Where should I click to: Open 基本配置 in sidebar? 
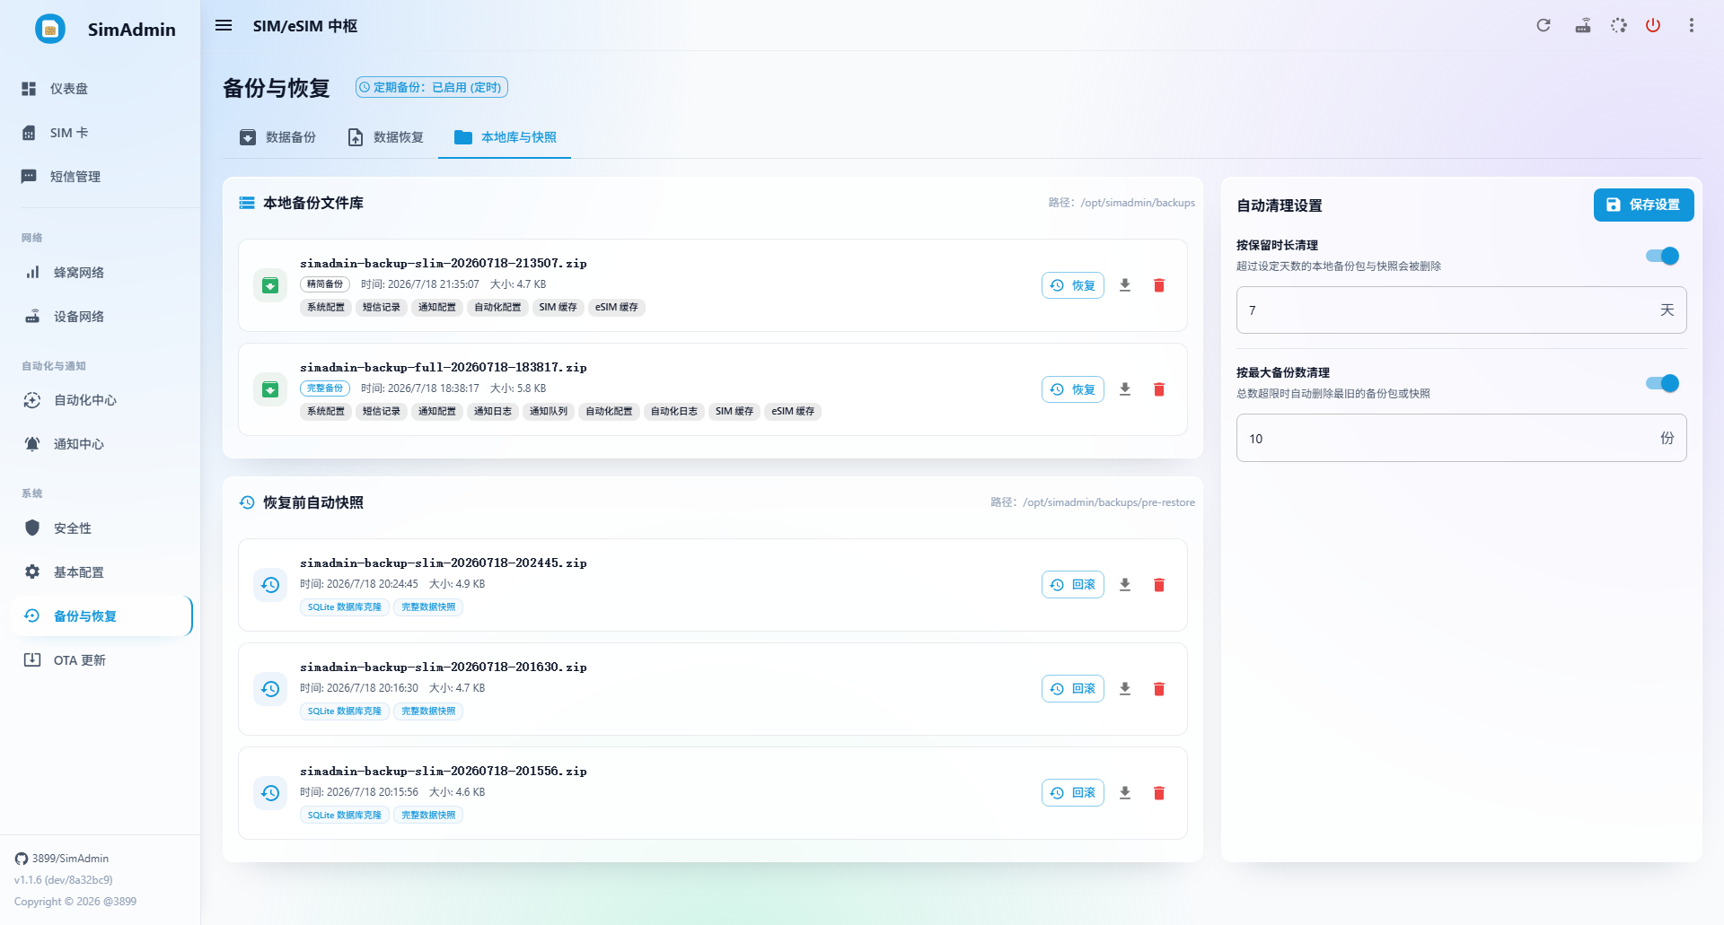(100, 572)
